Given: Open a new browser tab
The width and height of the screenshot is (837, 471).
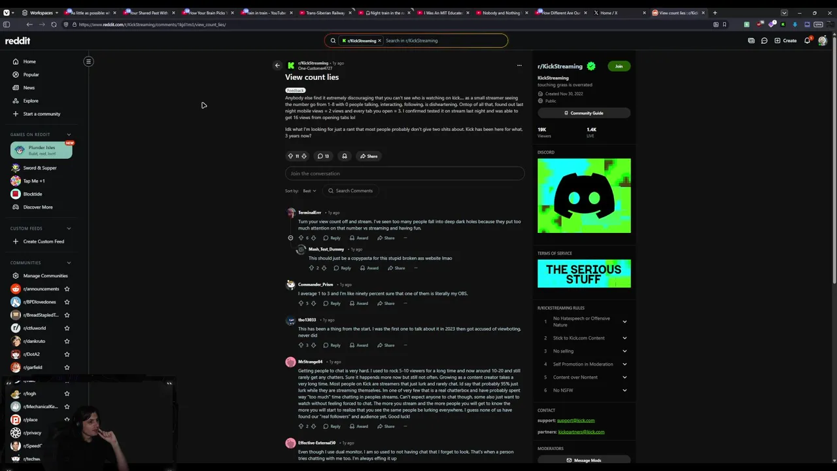Looking at the screenshot, I should 715,12.
